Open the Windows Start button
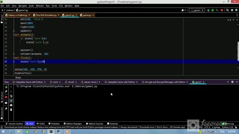 tap(3, 131)
